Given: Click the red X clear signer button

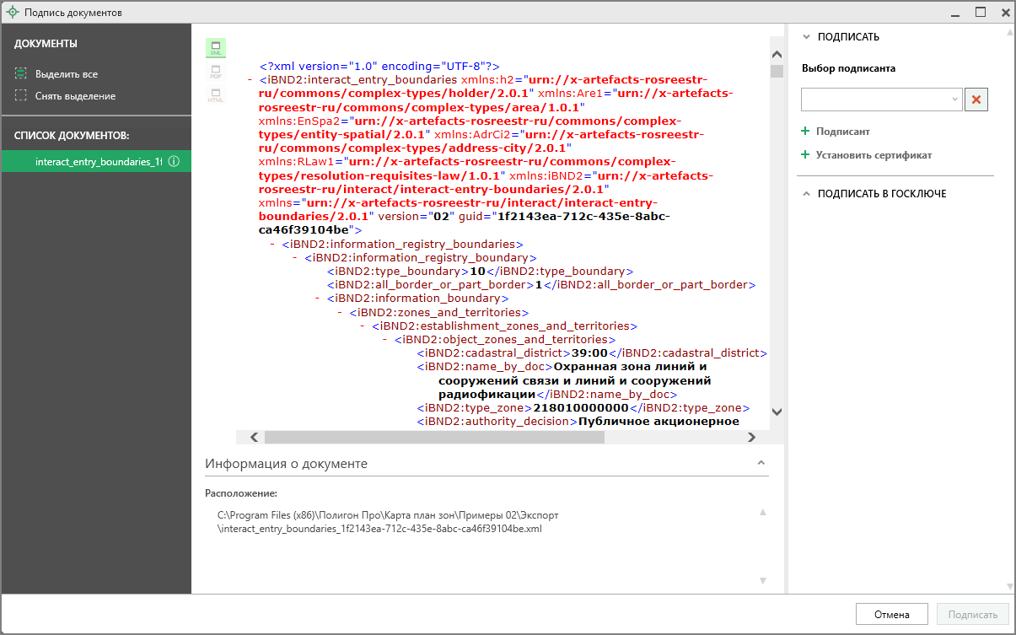Looking at the screenshot, I should (x=976, y=100).
